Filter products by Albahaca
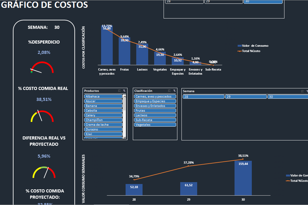Screen dimensions: 308x205 (x=103, y=97)
